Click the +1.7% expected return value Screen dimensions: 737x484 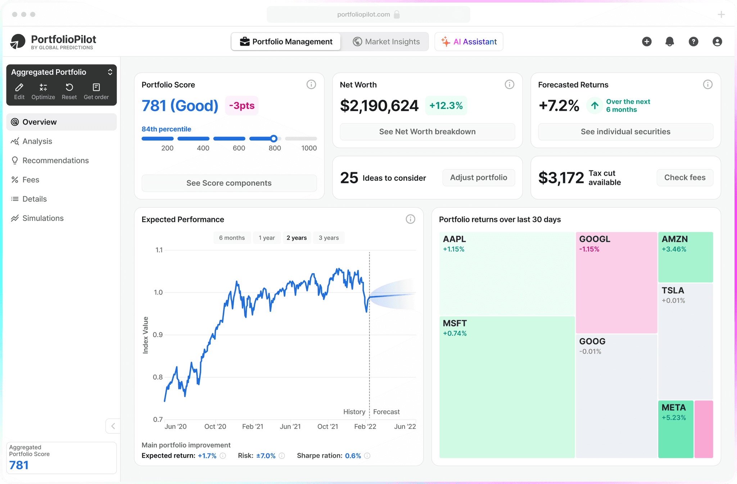[207, 456]
